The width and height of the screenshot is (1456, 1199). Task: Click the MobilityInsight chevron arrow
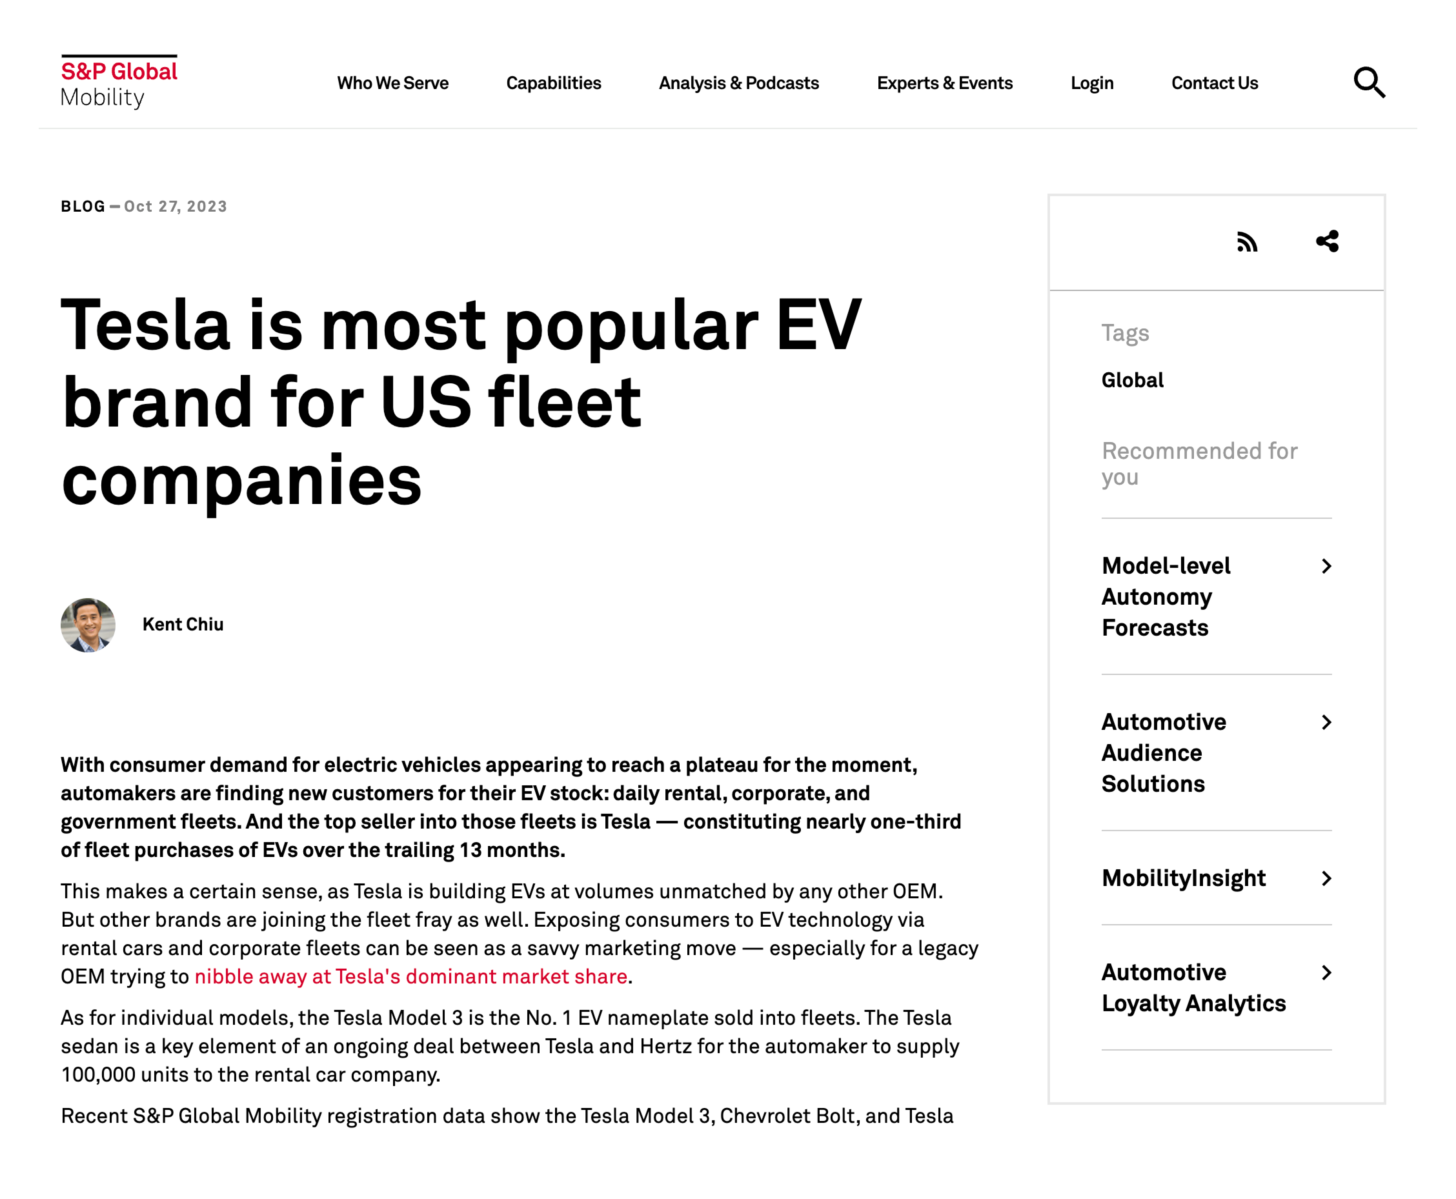pyautogui.click(x=1325, y=879)
